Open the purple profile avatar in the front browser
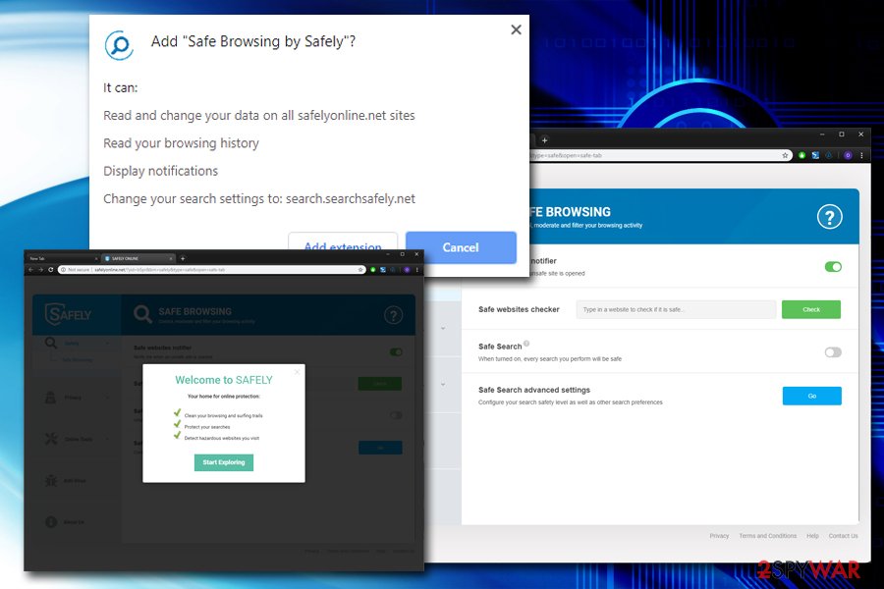 tap(407, 270)
